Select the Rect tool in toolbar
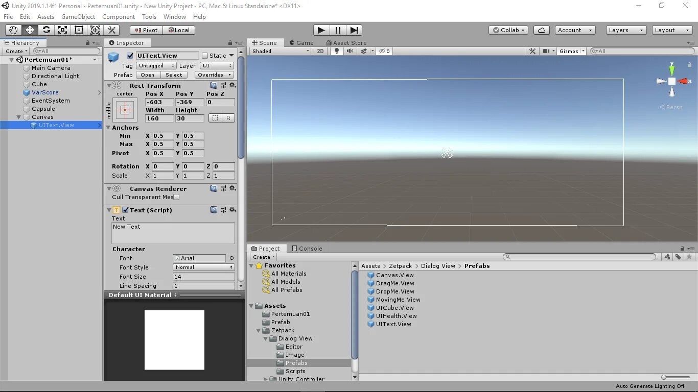Viewport: 698px width, 392px height. [x=79, y=30]
